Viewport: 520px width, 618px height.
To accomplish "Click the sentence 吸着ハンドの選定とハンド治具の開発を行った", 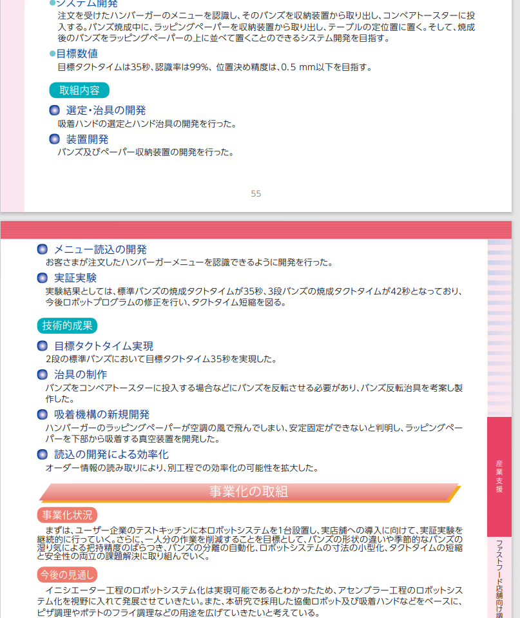I will click(147, 124).
